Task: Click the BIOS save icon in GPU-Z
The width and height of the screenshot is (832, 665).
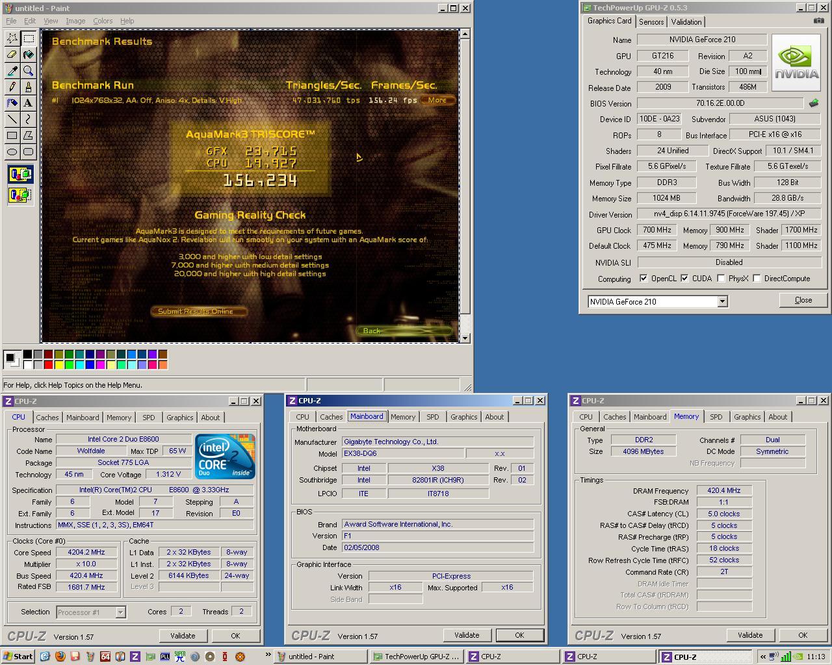Action: [x=814, y=103]
